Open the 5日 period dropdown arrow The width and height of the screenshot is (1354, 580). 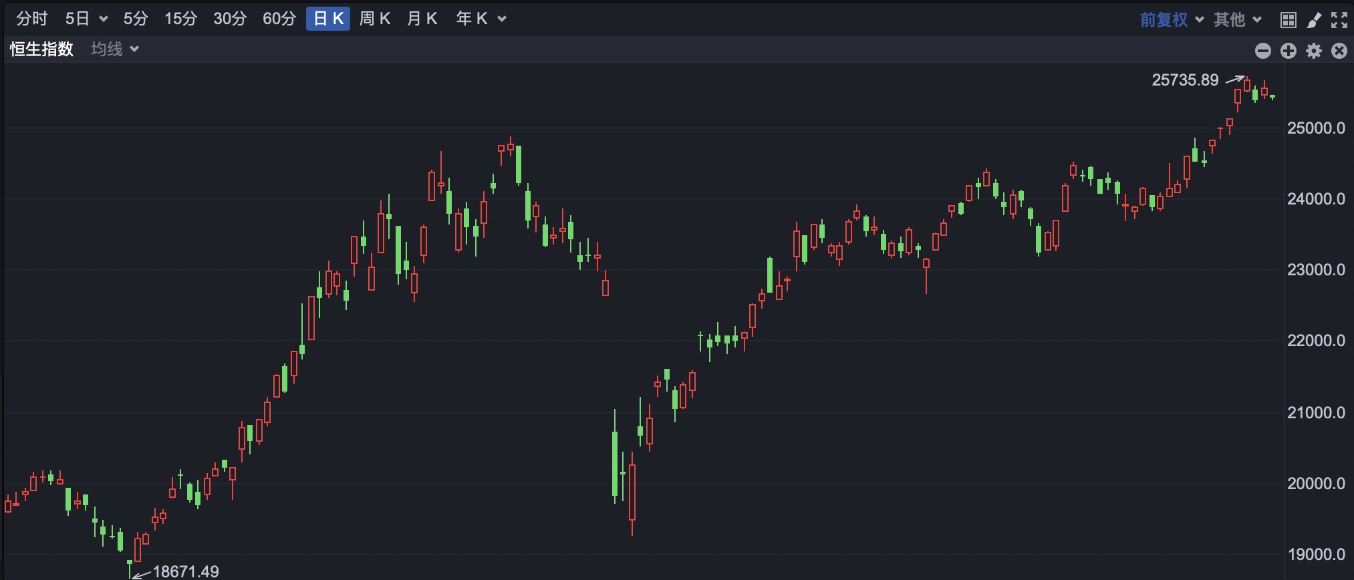[x=103, y=19]
